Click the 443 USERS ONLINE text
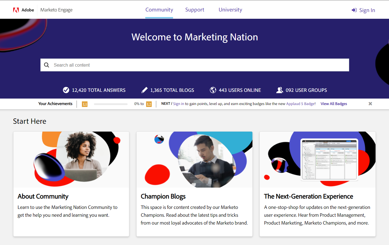The image size is (389, 245). click(240, 90)
